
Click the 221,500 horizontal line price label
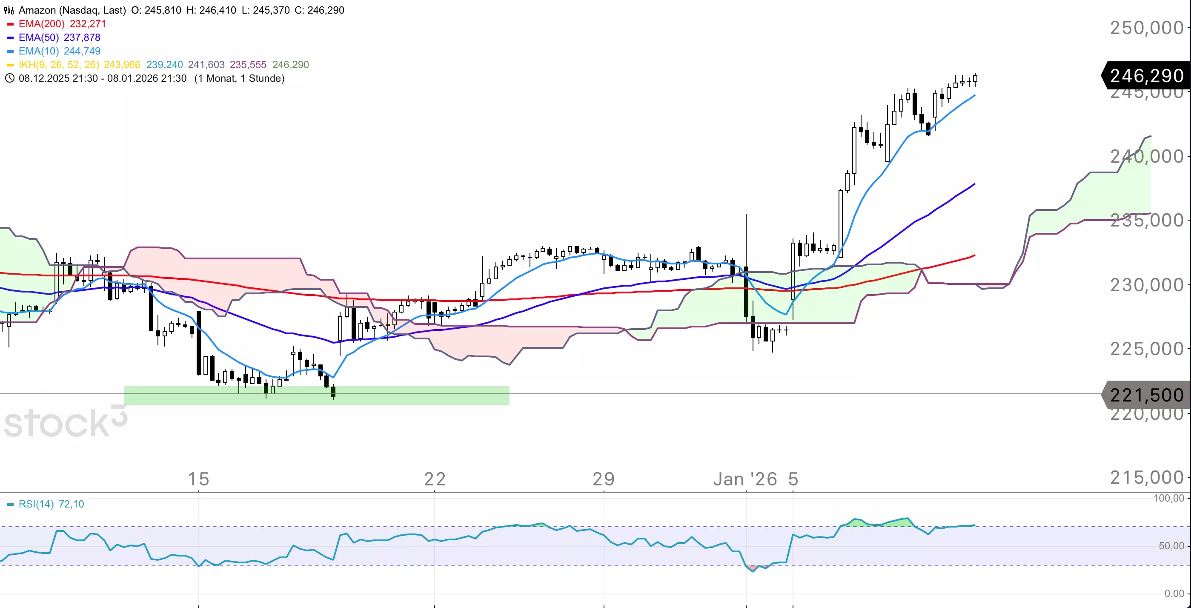click(x=1146, y=395)
